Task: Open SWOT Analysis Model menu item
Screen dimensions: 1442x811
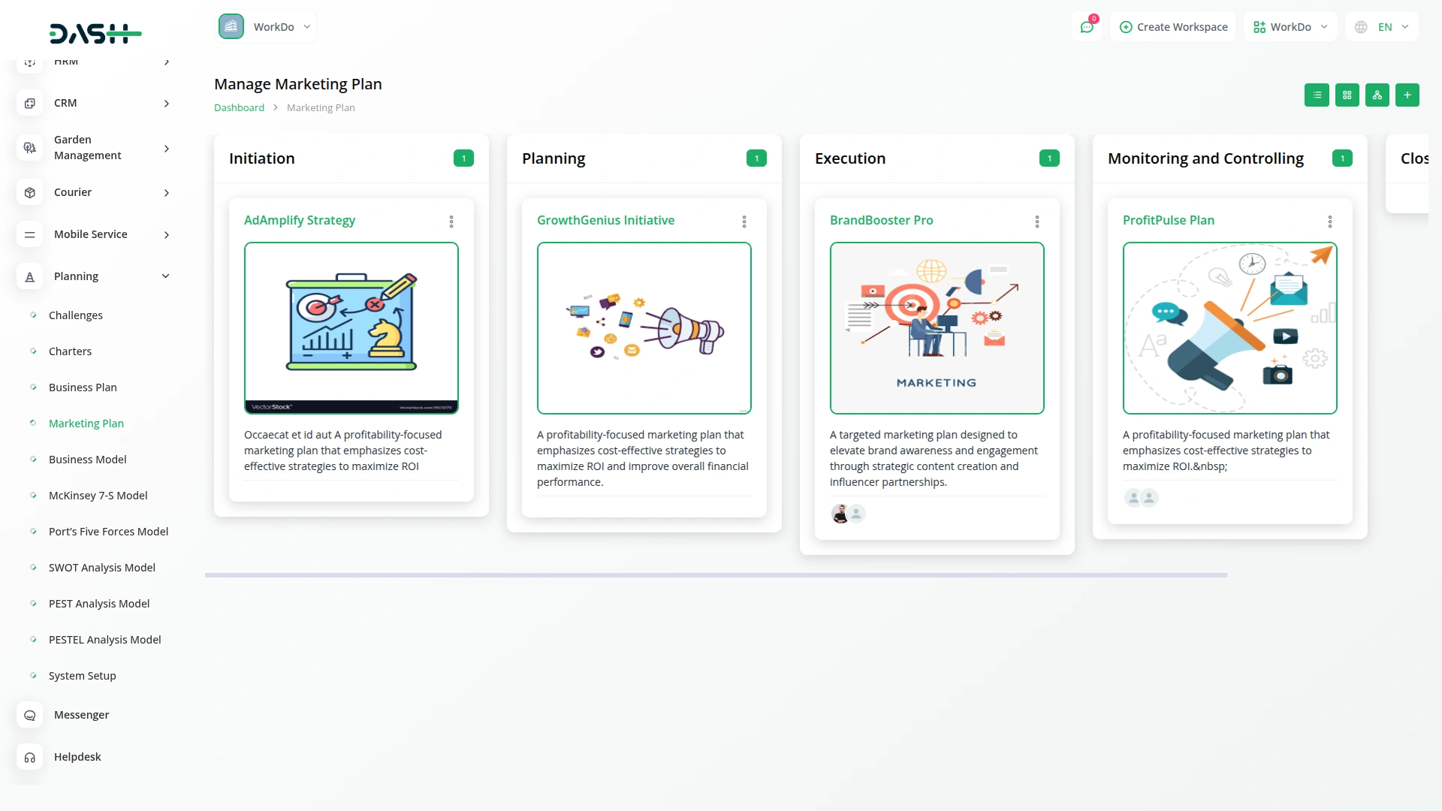Action: (x=102, y=568)
